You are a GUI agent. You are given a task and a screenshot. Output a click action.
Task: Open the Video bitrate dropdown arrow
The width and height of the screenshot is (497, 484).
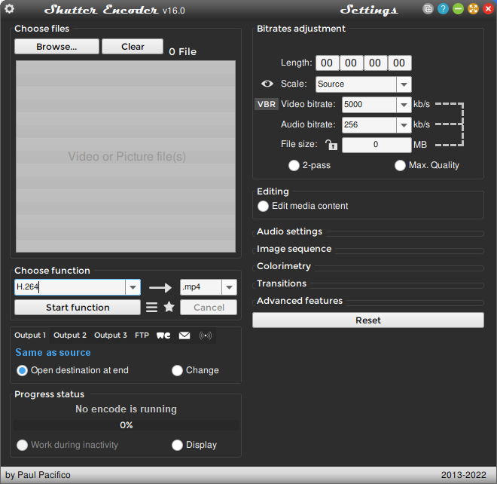[x=404, y=105]
